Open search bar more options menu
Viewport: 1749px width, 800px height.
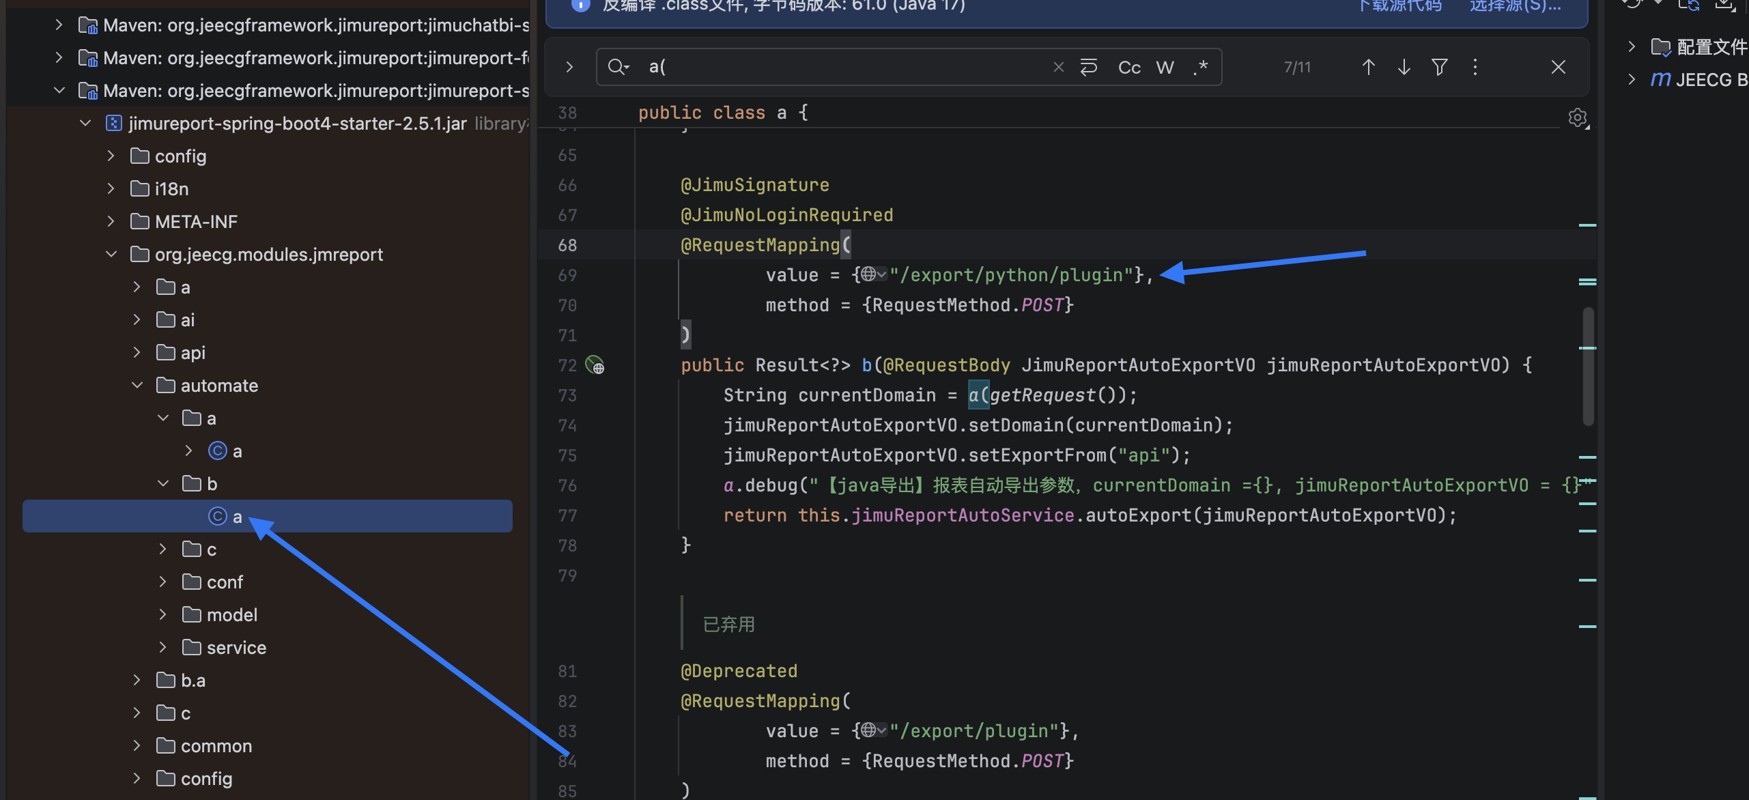[x=1475, y=67]
